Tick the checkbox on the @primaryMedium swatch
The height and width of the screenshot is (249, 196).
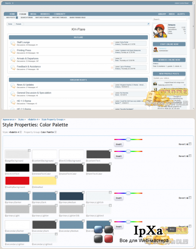(83, 192)
